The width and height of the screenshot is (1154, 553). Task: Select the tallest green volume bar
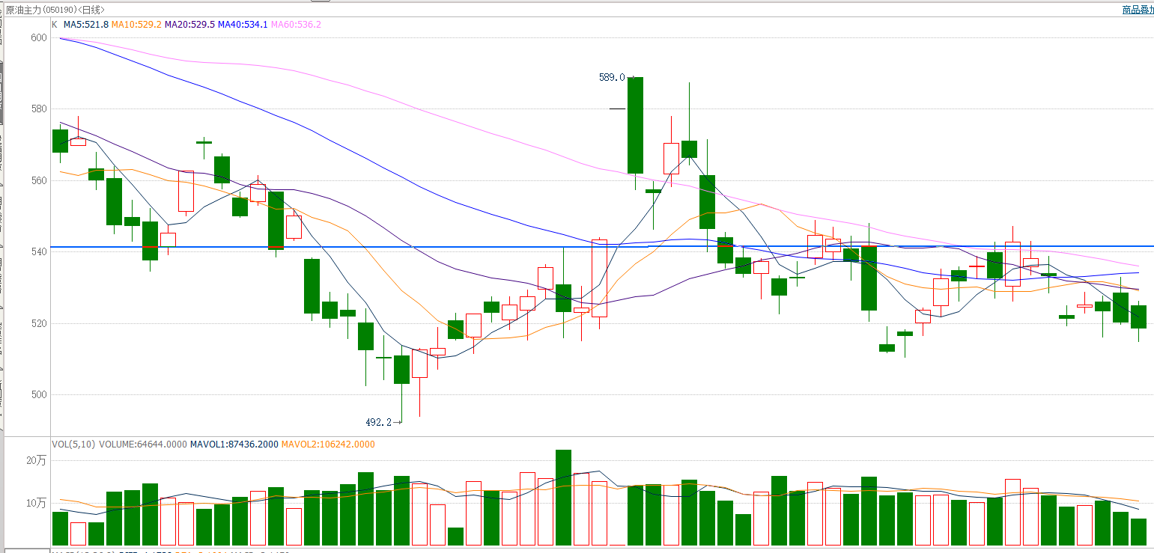[x=563, y=498]
